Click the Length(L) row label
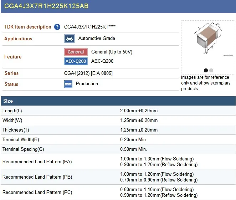The image size is (236, 200). click(12, 111)
